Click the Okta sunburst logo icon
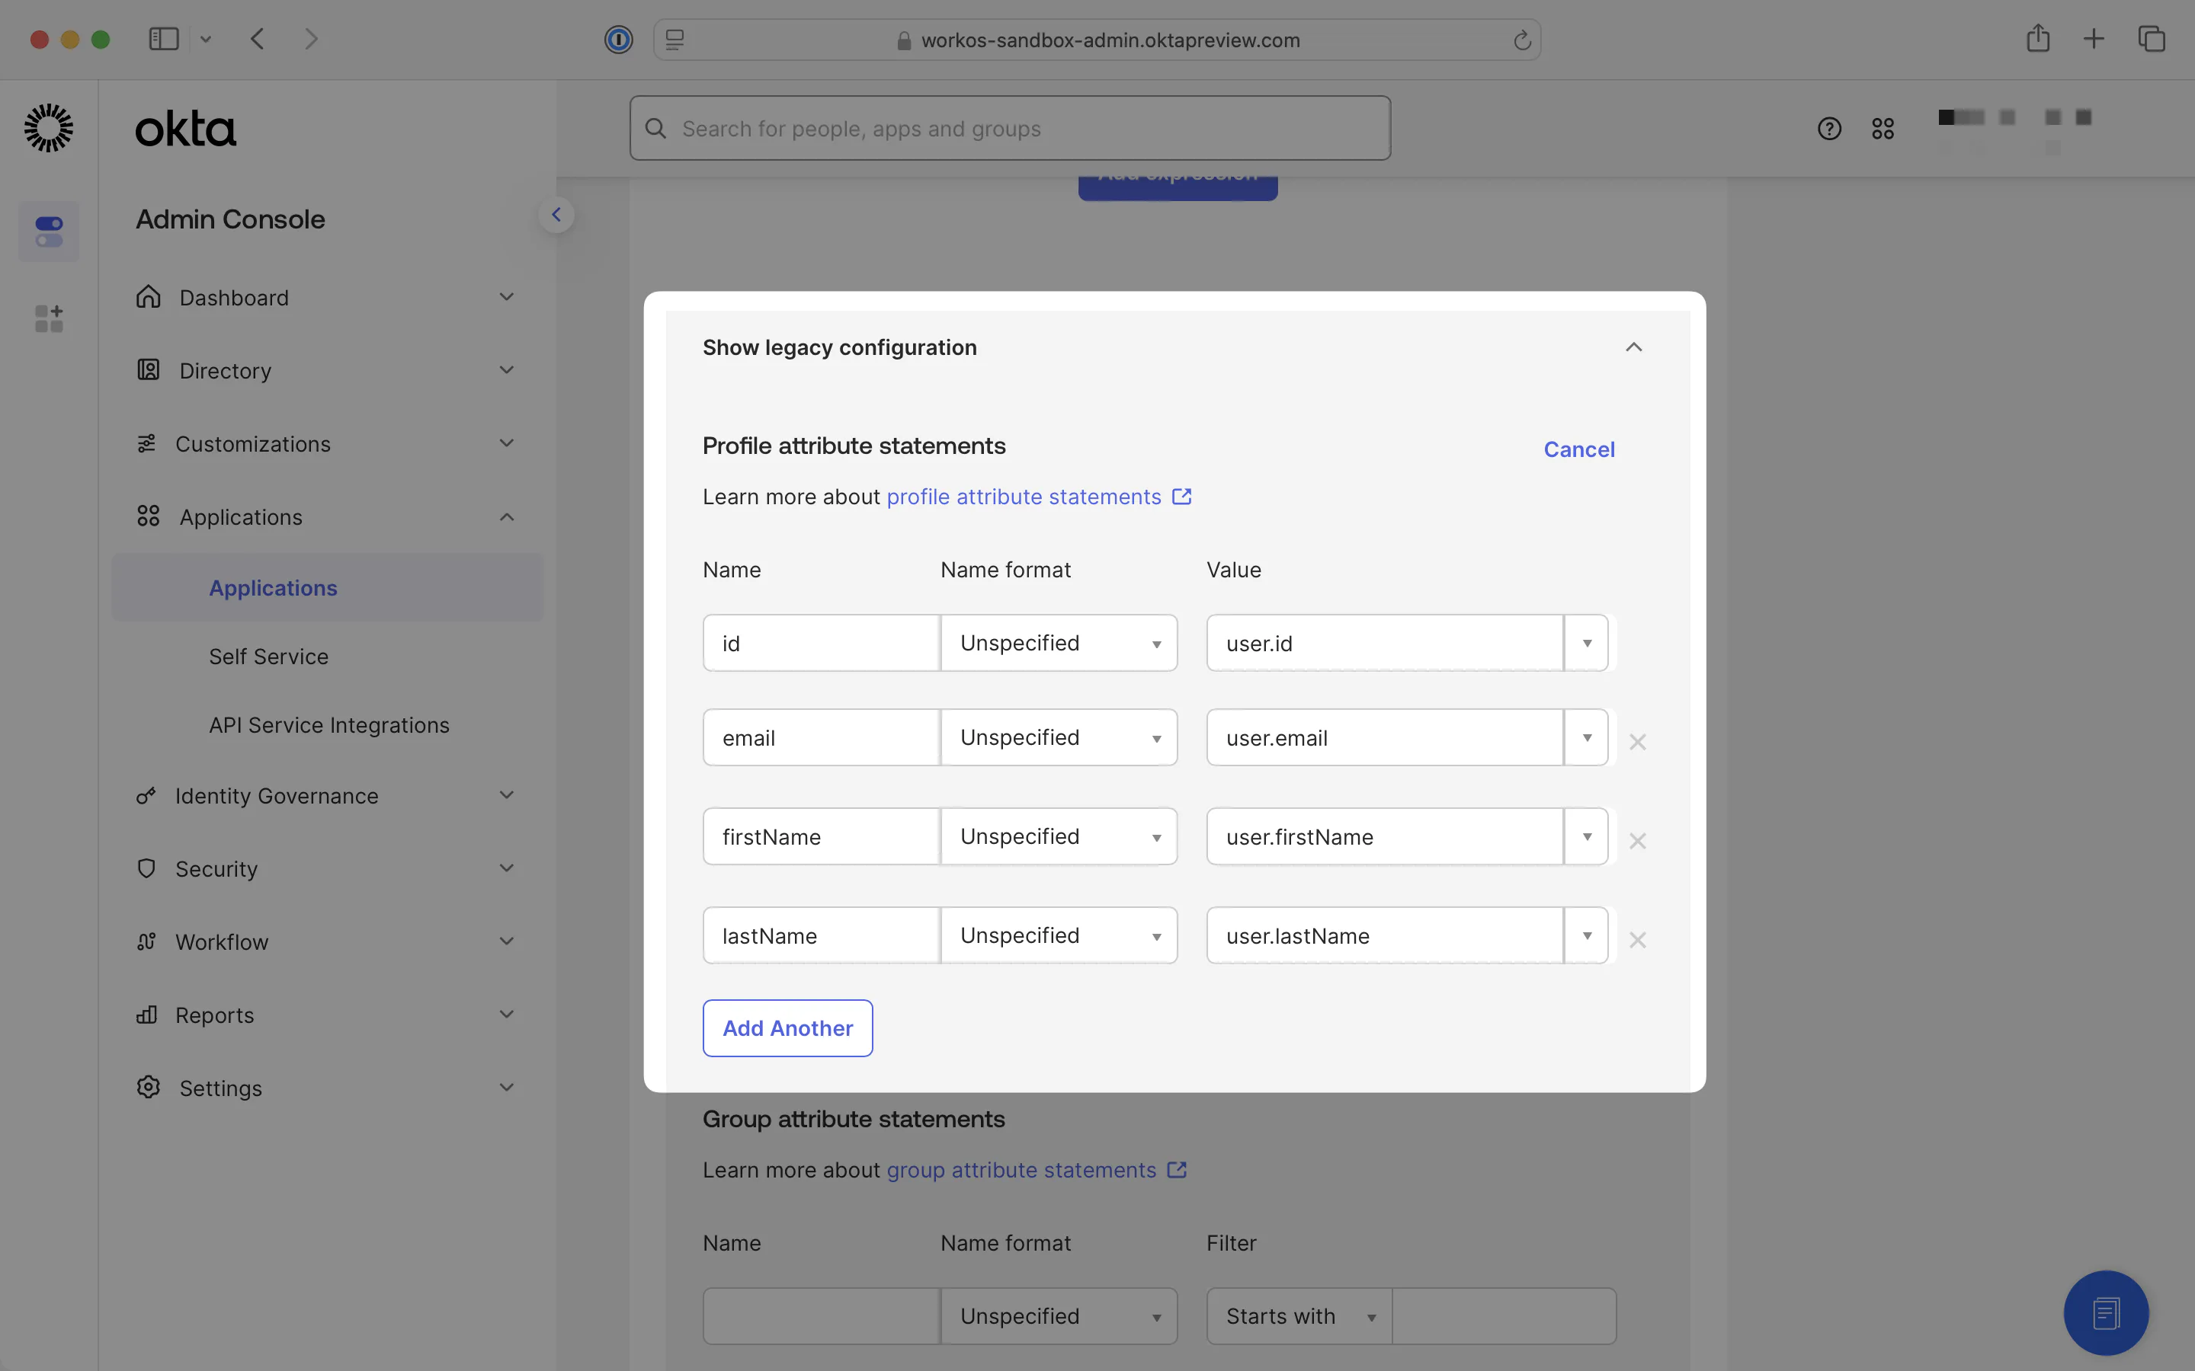Image resolution: width=2195 pixels, height=1371 pixels. (x=48, y=128)
